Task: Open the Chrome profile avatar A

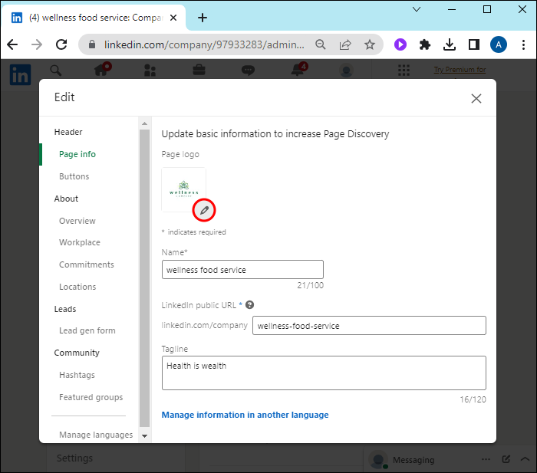Action: click(499, 44)
